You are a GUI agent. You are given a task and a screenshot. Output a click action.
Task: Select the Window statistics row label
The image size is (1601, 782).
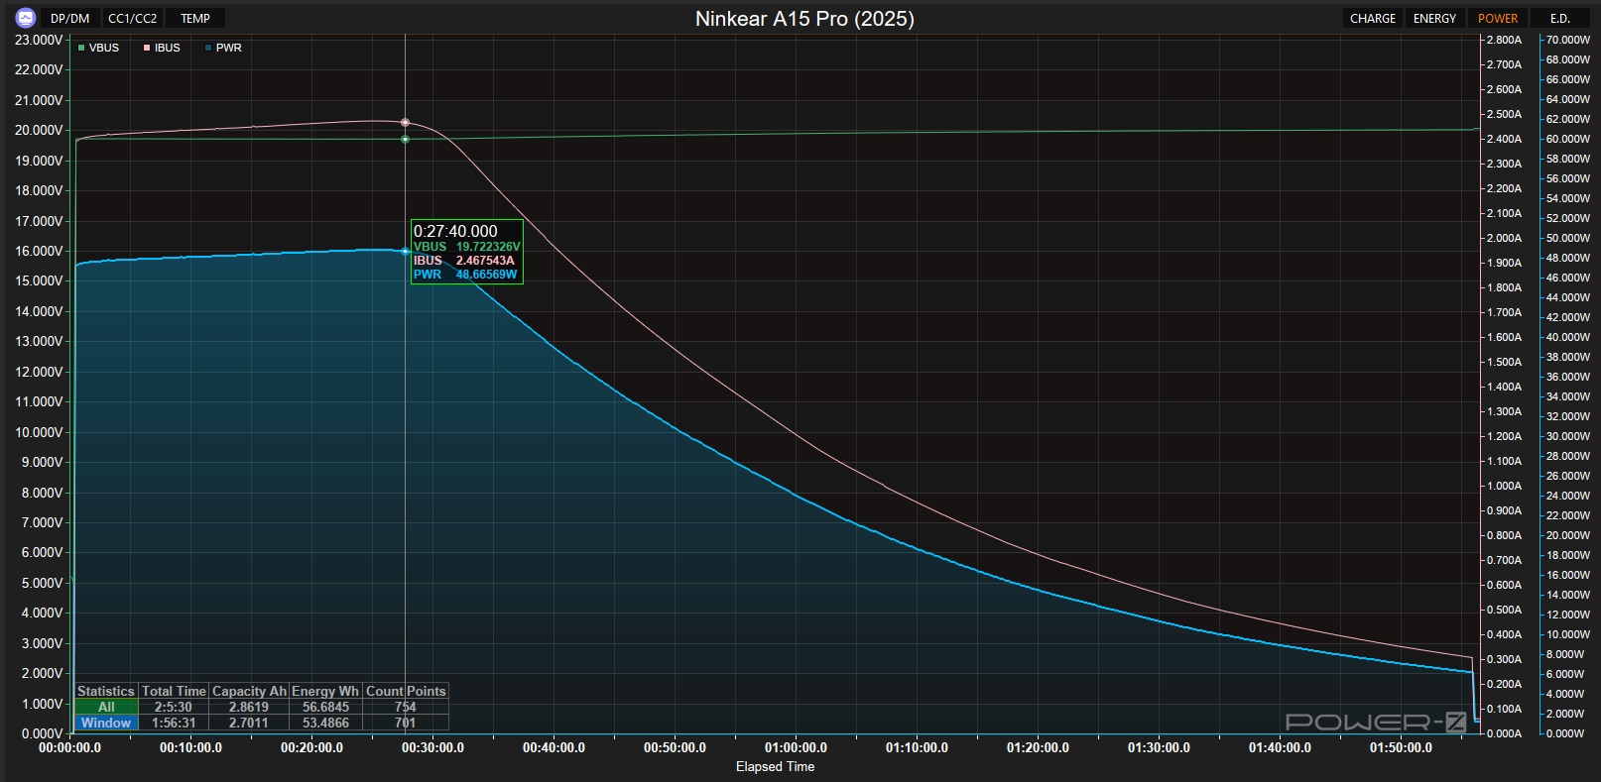pyautogui.click(x=106, y=723)
